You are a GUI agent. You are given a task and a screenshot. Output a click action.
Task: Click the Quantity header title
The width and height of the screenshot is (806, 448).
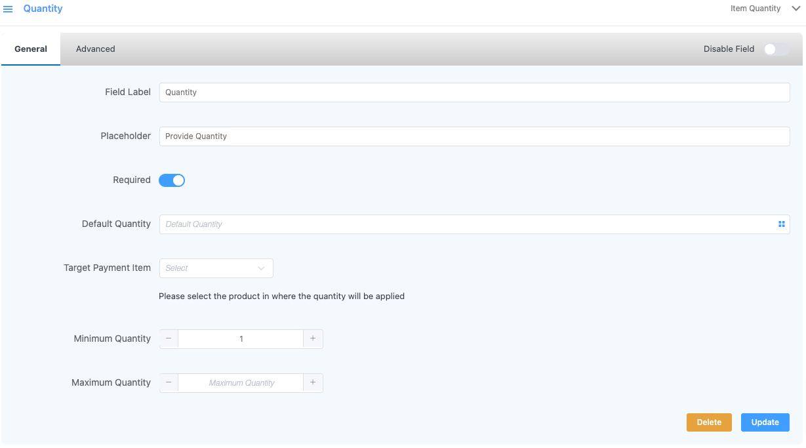pyautogui.click(x=43, y=9)
